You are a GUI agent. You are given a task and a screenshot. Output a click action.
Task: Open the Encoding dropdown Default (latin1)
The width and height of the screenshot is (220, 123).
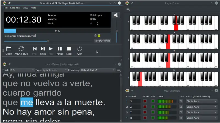coord(98,70)
